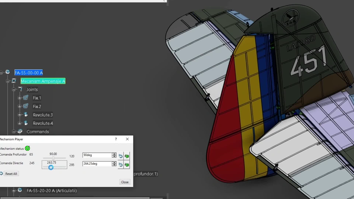Click the Comanda Directie label
The height and width of the screenshot is (199, 354).
point(11,163)
